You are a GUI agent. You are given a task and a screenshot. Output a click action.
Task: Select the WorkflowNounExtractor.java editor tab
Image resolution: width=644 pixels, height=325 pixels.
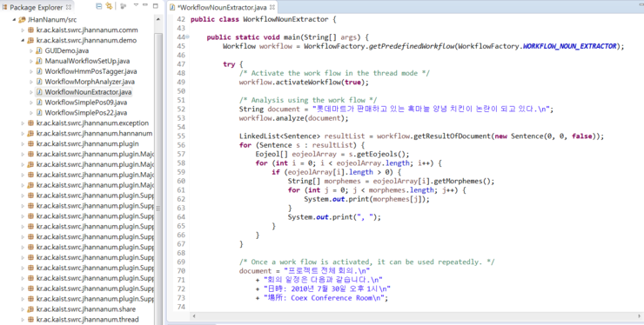click(222, 7)
